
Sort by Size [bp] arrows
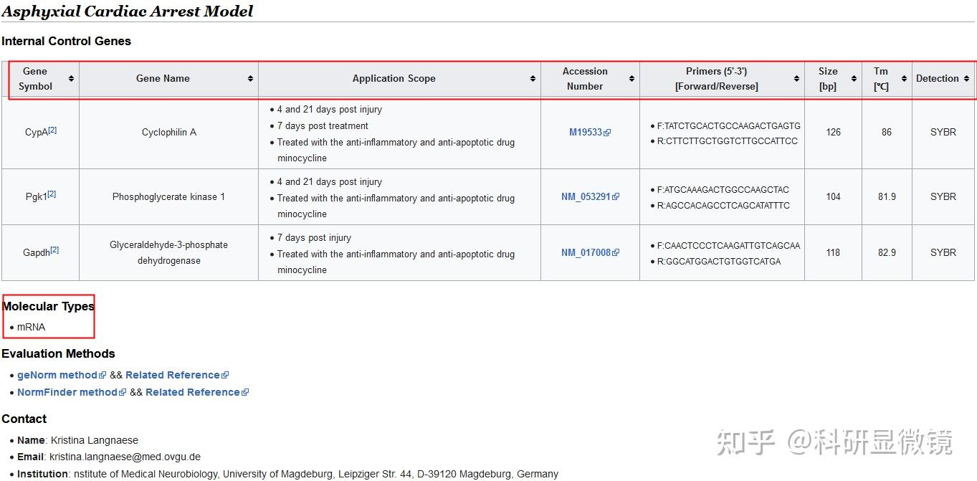coord(854,79)
